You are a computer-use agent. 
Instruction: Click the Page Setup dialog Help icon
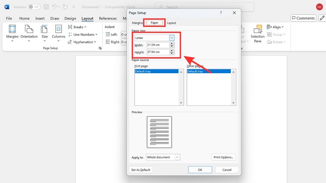(221, 13)
